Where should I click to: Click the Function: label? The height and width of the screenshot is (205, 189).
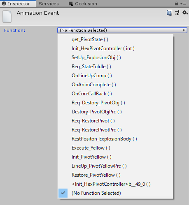[15, 30]
